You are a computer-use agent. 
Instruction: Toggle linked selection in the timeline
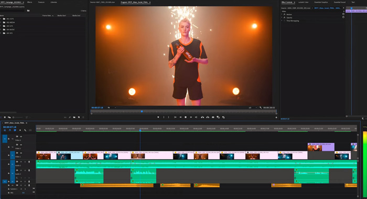coord(15,130)
